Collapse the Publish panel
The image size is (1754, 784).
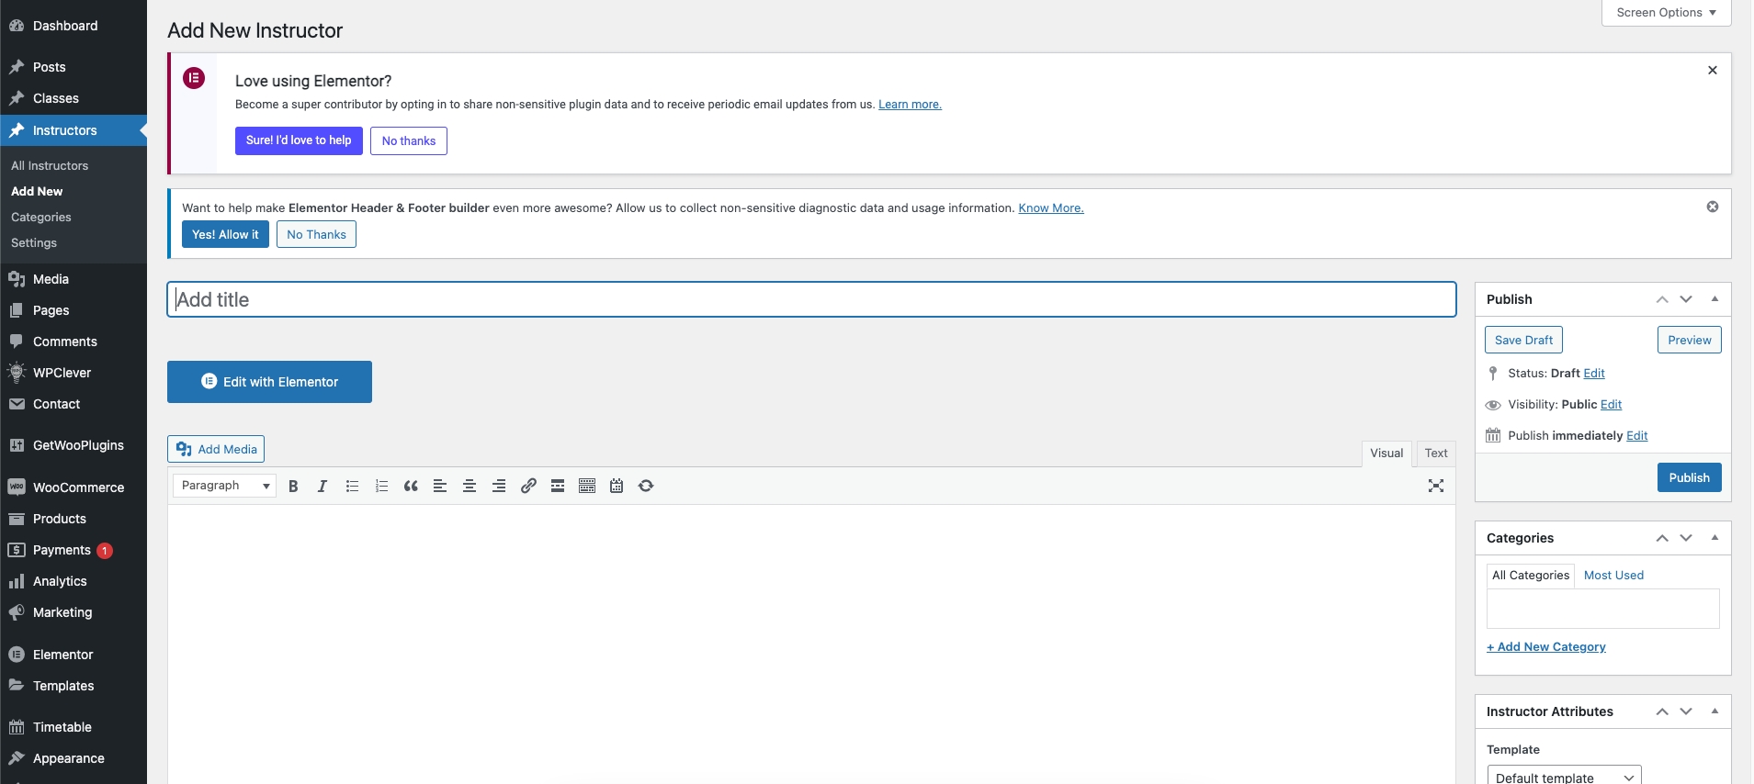point(1714,299)
